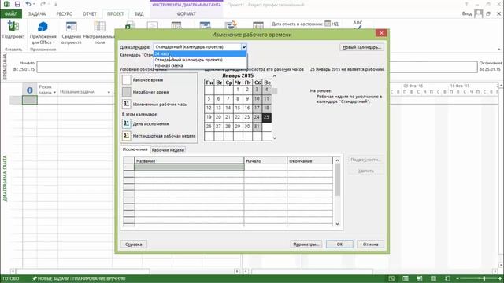Select the 'Рабочие недели' tab

168,150
